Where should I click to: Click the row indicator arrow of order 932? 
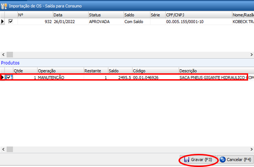pos(2,21)
